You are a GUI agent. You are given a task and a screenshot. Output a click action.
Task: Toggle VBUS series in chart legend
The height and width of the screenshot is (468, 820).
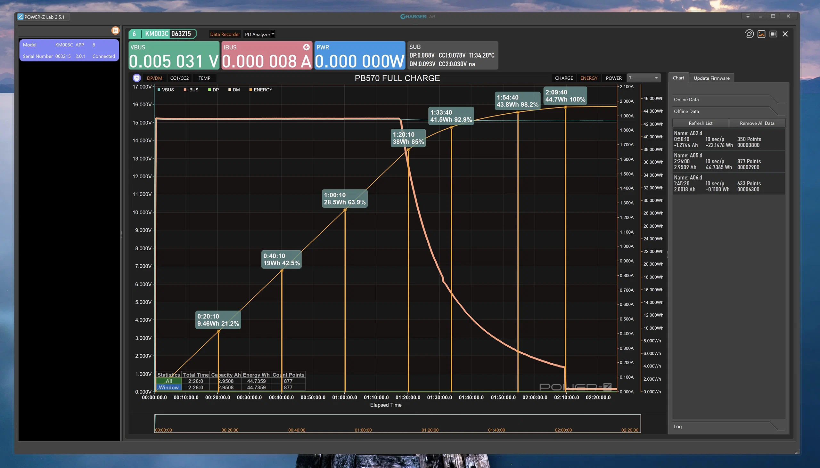point(166,90)
